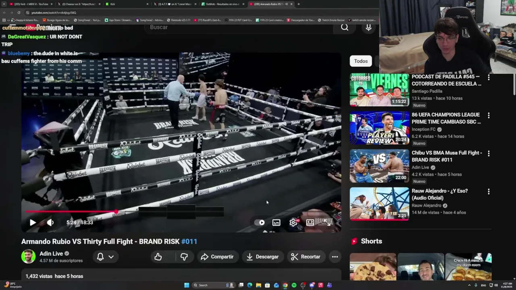This screenshot has width=516, height=290.
Task: Open the Twitch Emote Resizer bookmark
Action: pyautogui.click(x=331, y=20)
